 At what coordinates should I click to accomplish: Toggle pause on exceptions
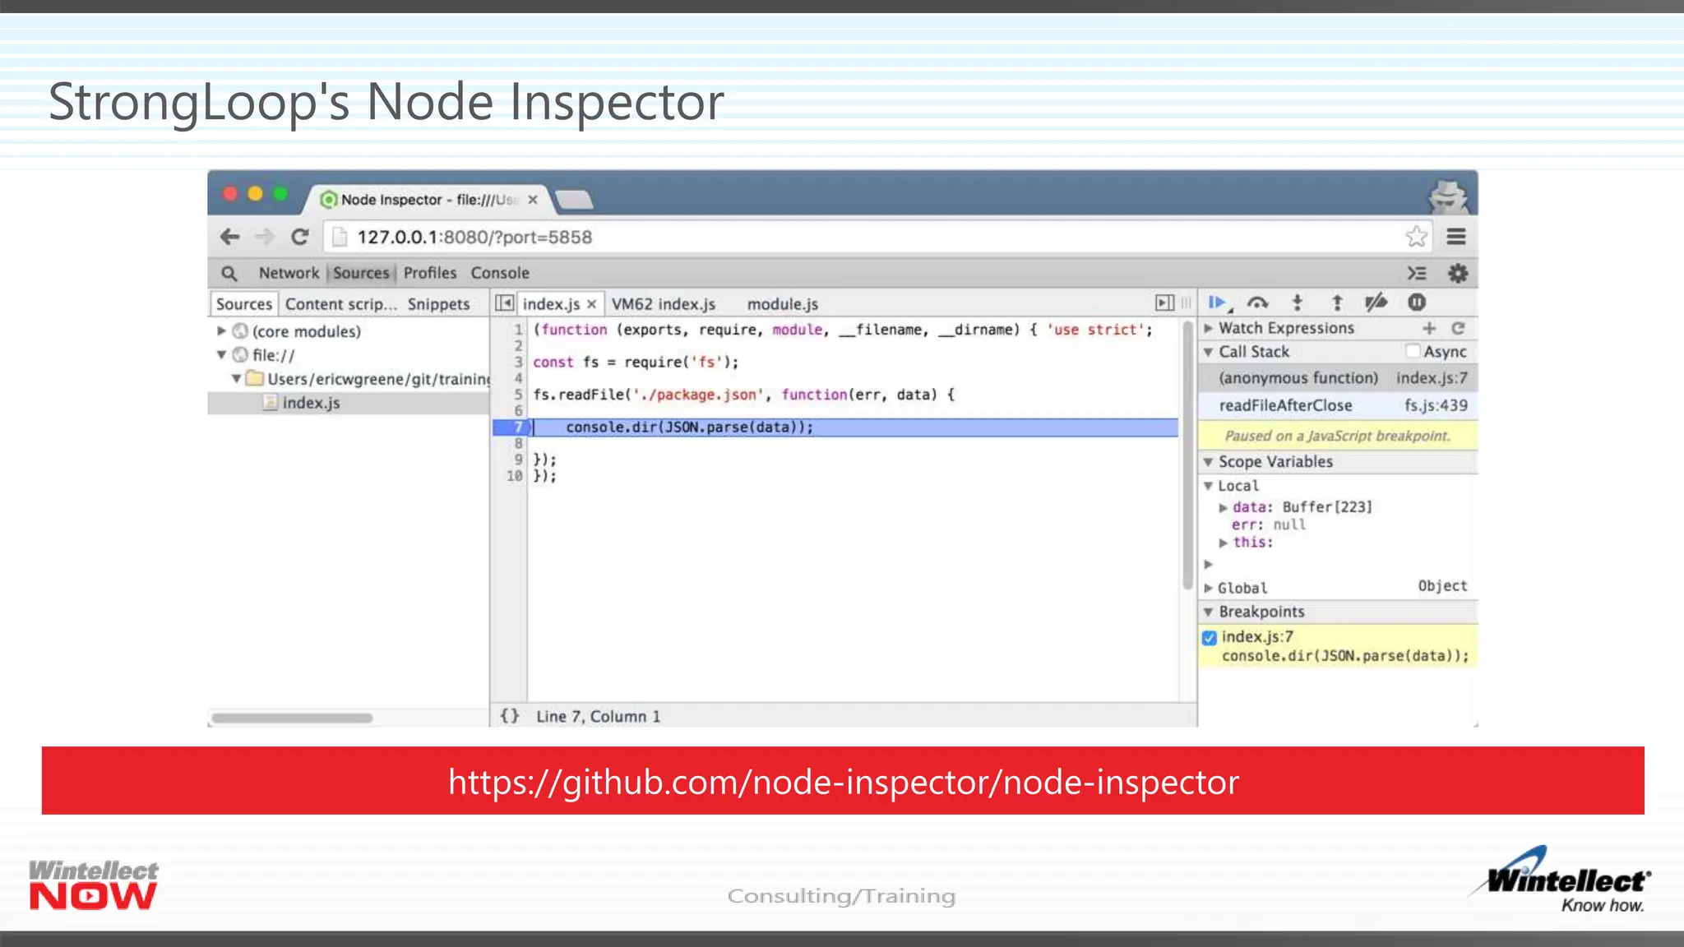(1416, 303)
